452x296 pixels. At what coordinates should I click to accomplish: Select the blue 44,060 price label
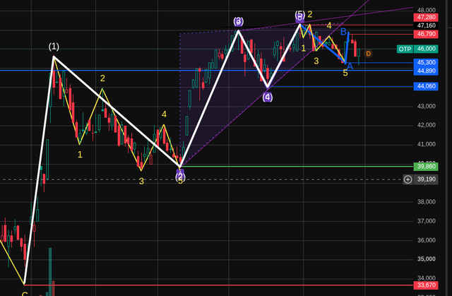point(426,86)
